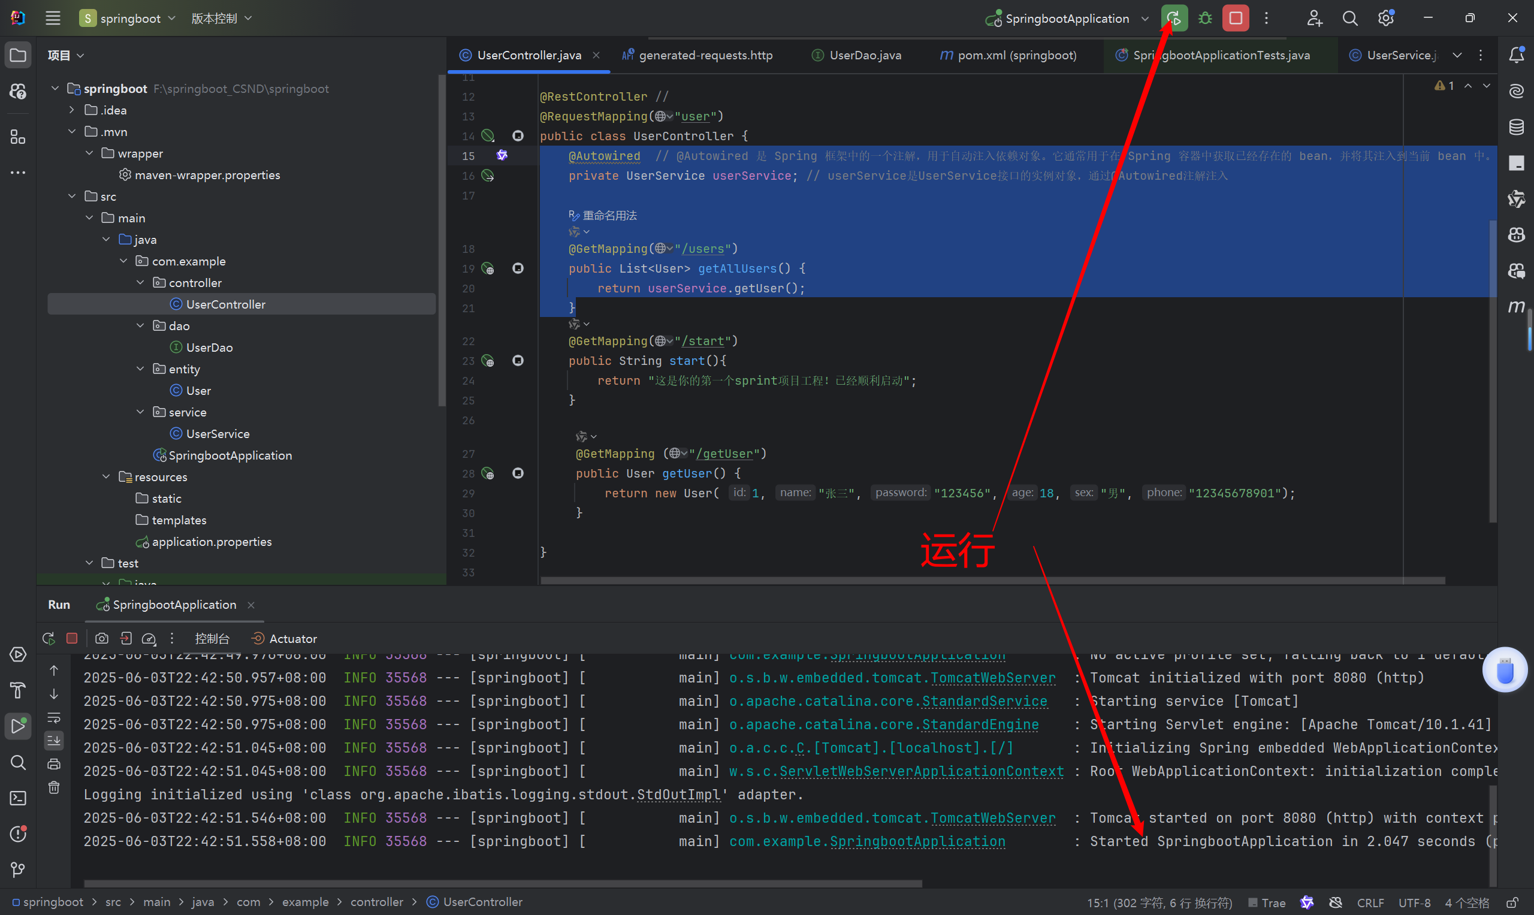Image resolution: width=1534 pixels, height=915 pixels.
Task: Open the SpringbootApplication run configuration dropdown
Action: (x=1145, y=19)
